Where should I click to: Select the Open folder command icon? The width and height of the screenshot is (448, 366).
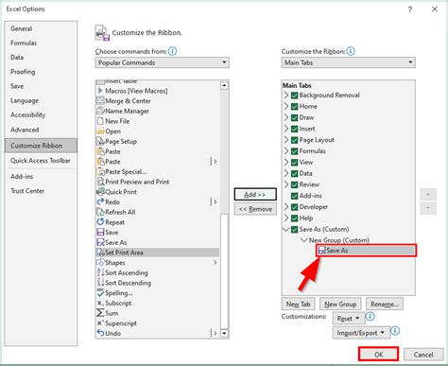(100, 131)
